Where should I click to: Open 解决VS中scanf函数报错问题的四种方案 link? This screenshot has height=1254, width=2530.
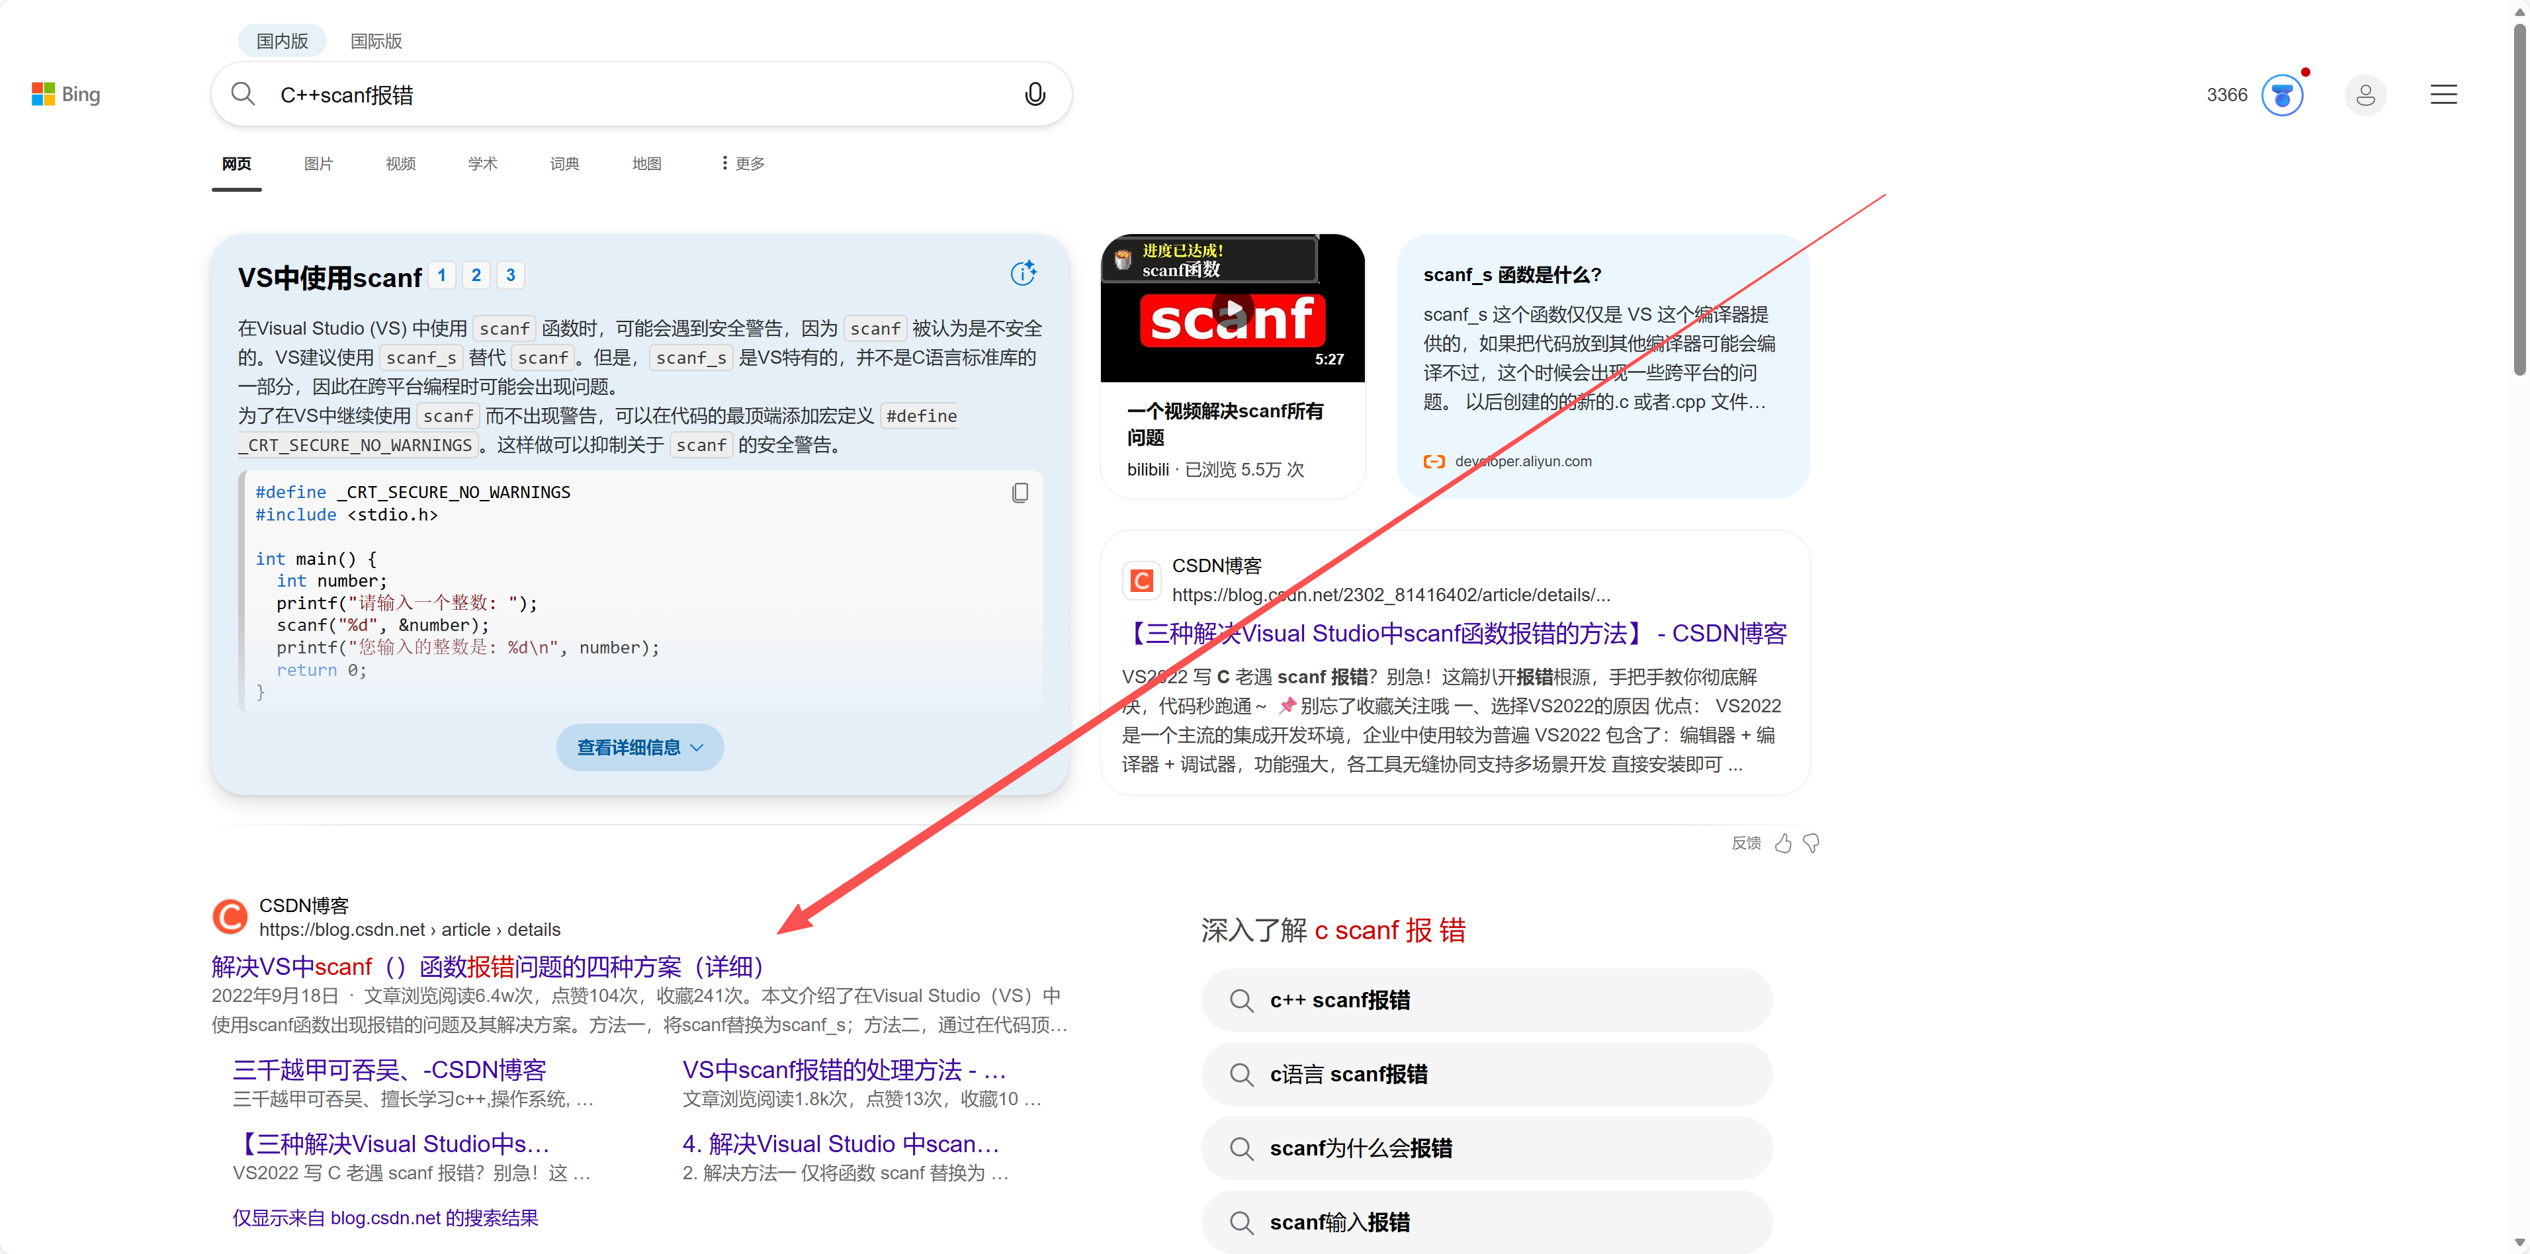(x=488, y=966)
